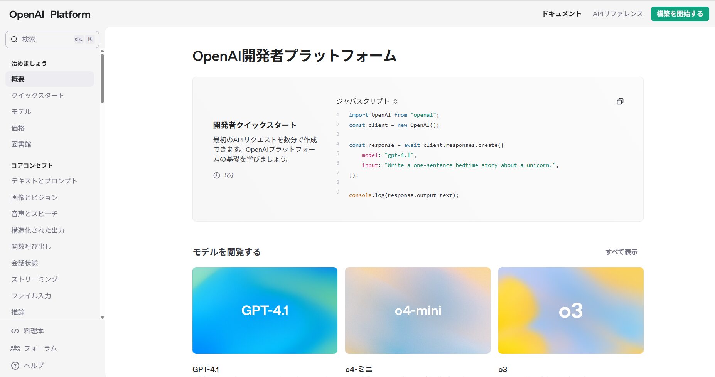This screenshot has height=377, width=715.
Task: Click the フォーラム link
Action: click(x=40, y=348)
